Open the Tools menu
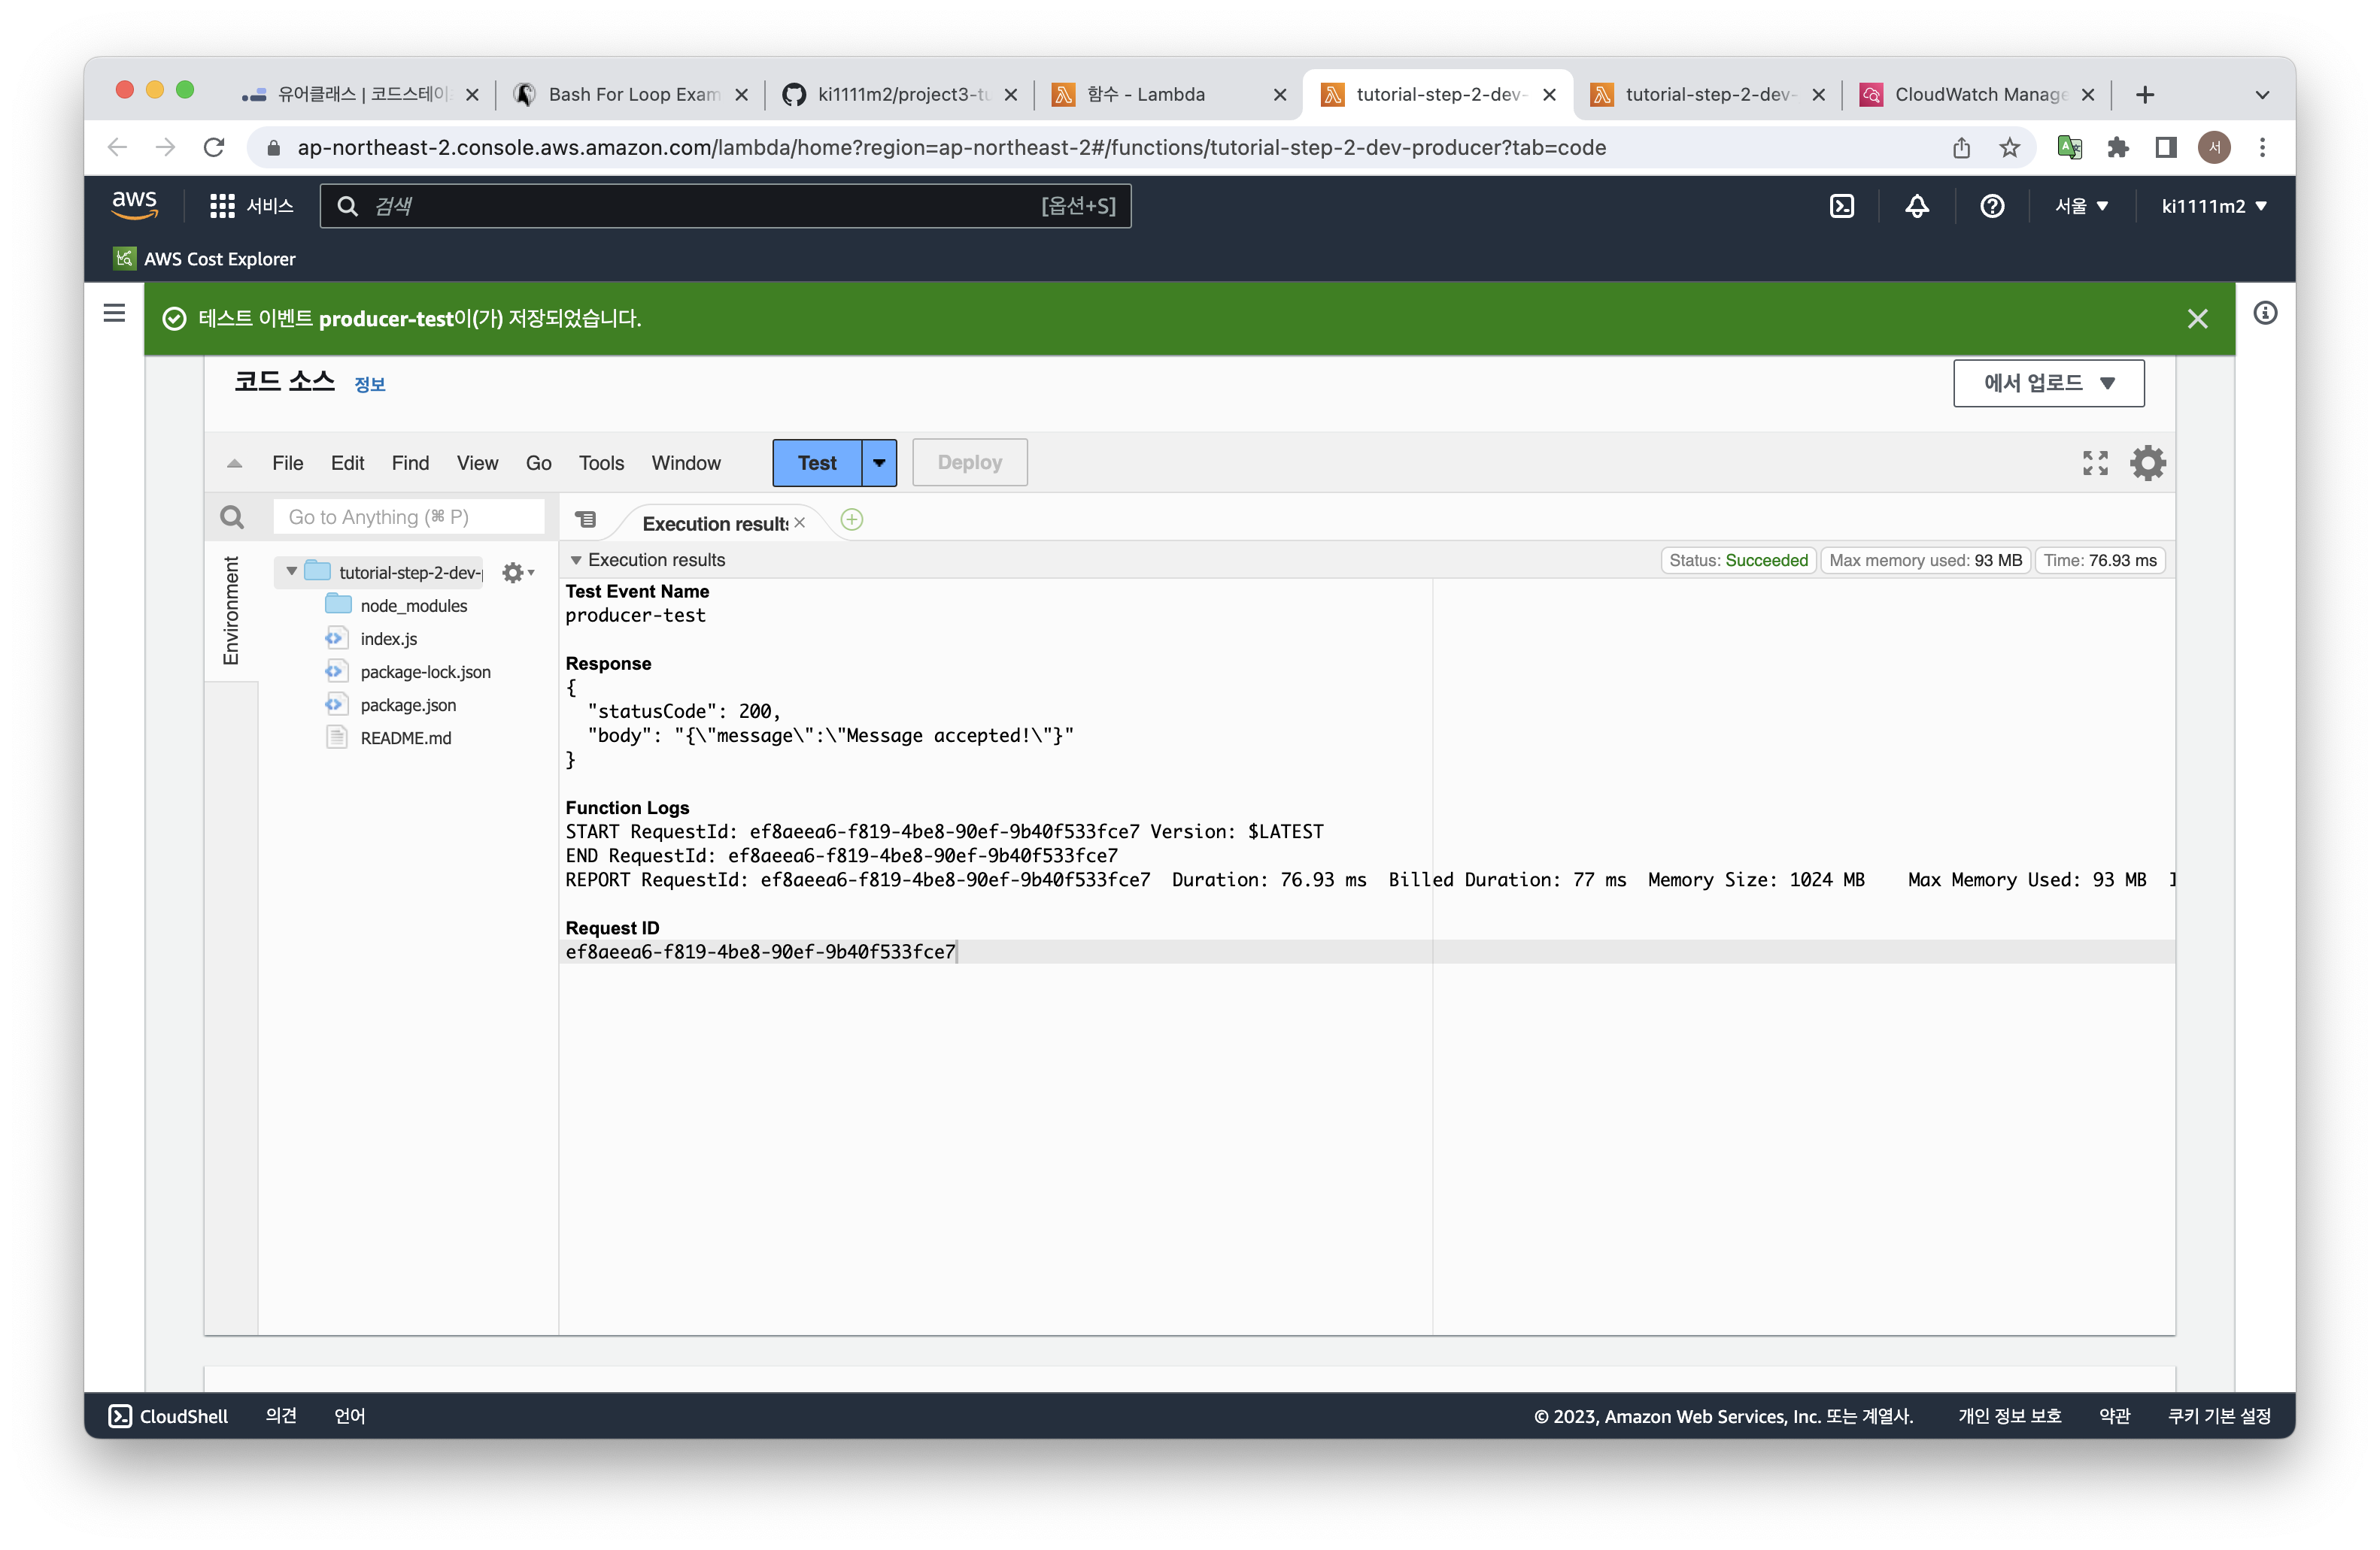Image resolution: width=2380 pixels, height=1550 pixels. (x=601, y=463)
